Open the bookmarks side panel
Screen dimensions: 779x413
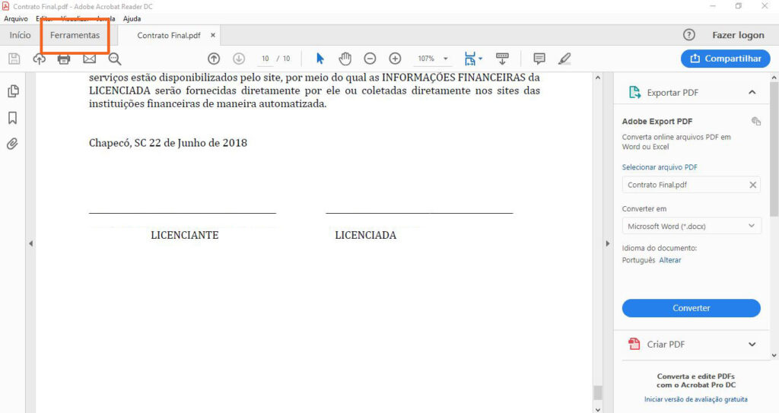13,118
